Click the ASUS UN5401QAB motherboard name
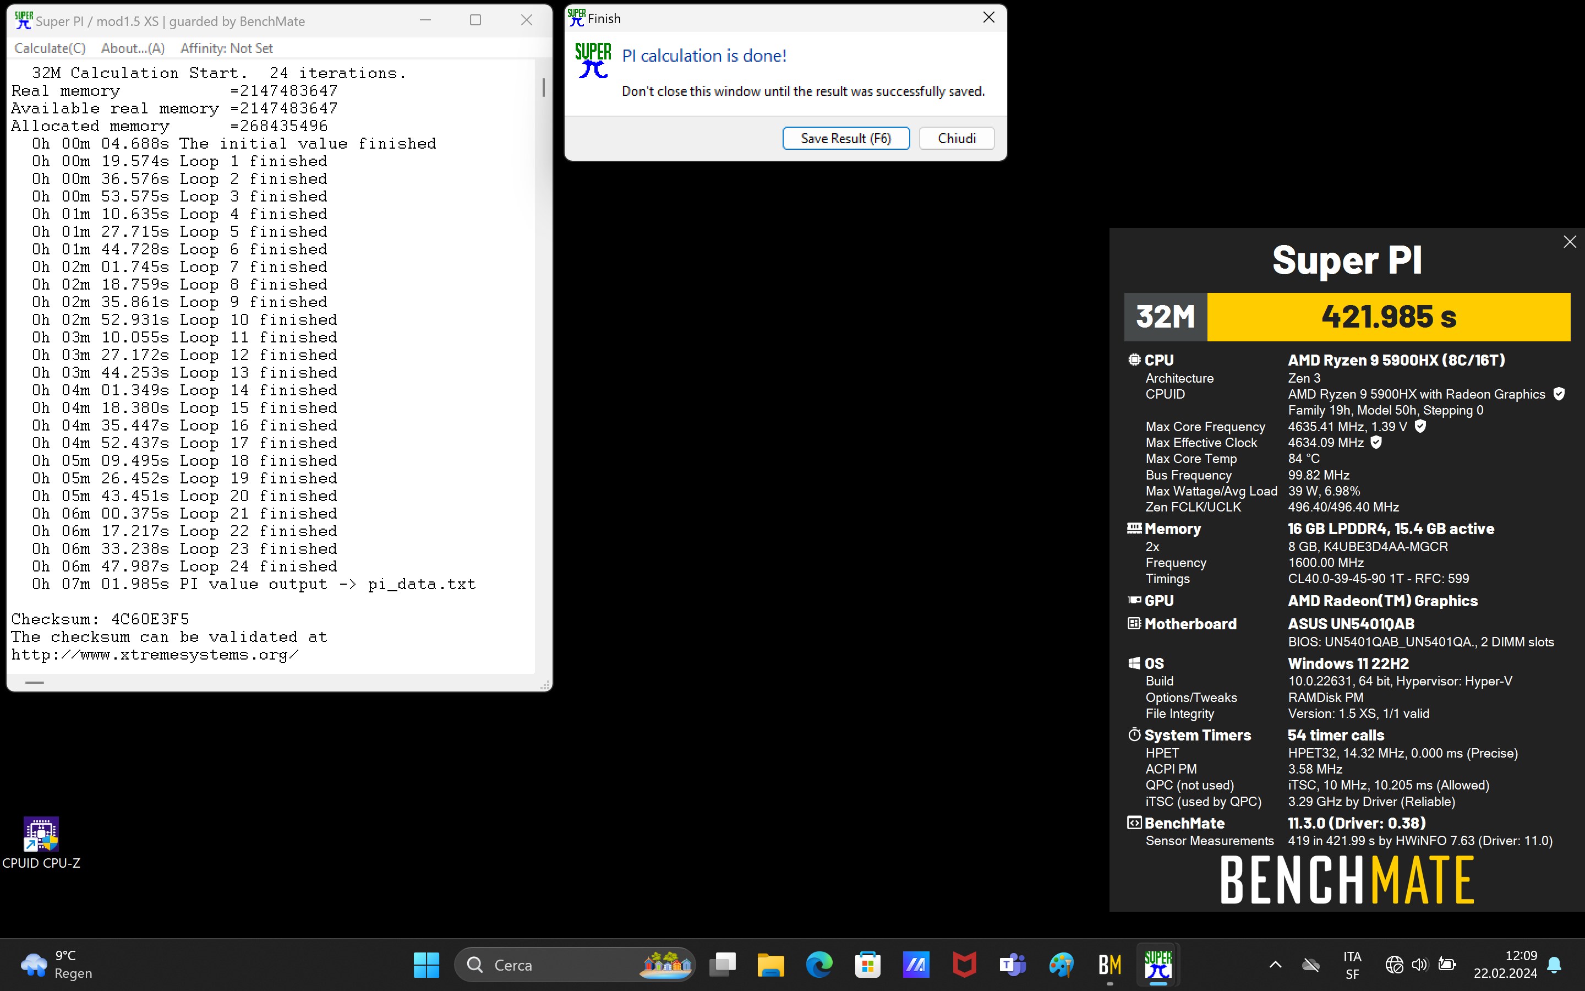The height and width of the screenshot is (991, 1585). [x=1351, y=623]
